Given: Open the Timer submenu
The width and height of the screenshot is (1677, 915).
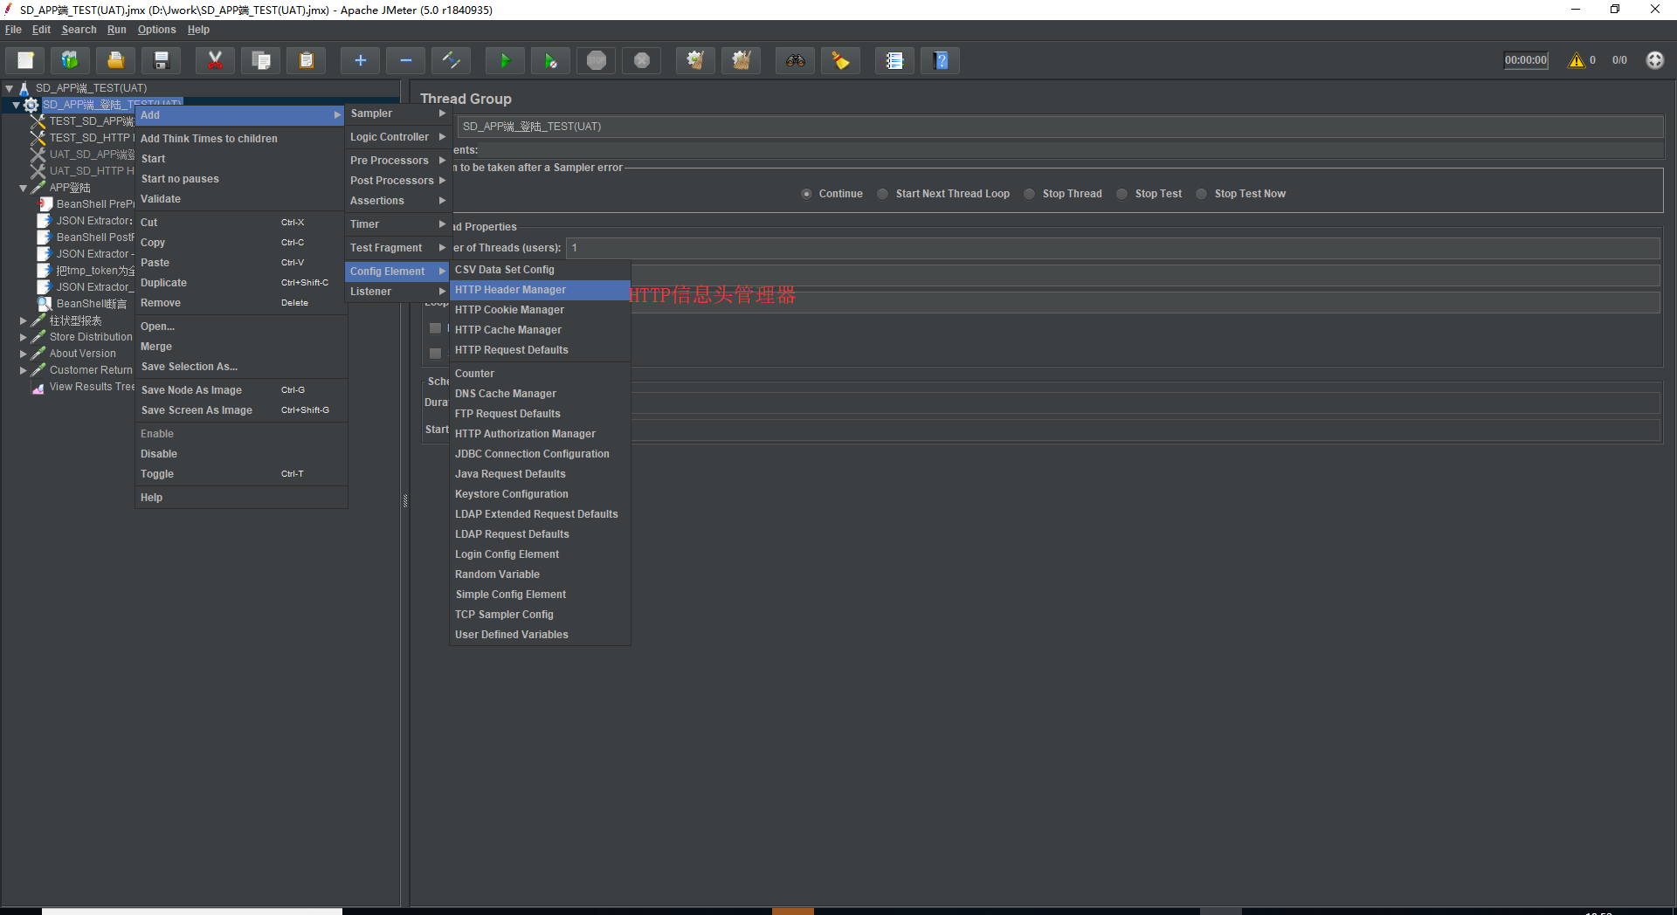Looking at the screenshot, I should (x=397, y=224).
